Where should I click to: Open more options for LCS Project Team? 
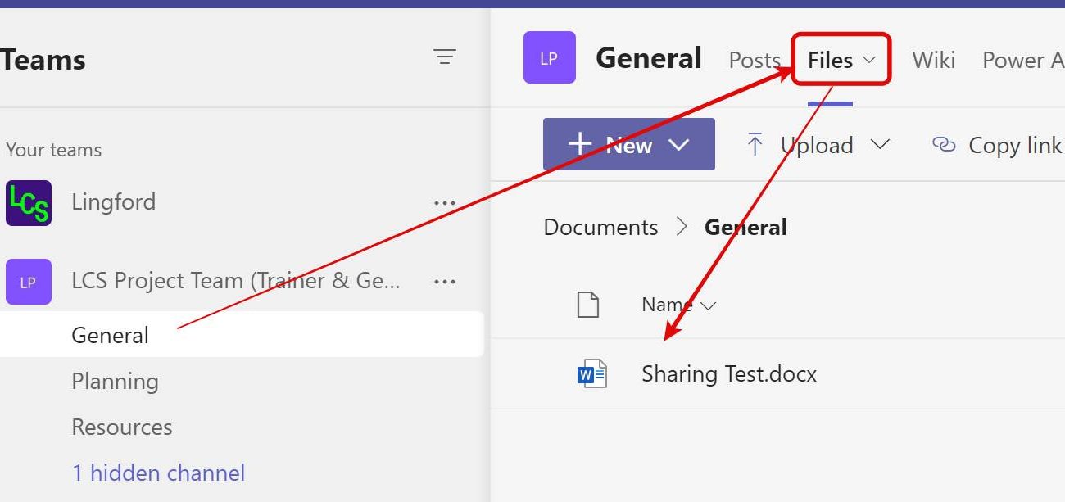pyautogui.click(x=445, y=282)
